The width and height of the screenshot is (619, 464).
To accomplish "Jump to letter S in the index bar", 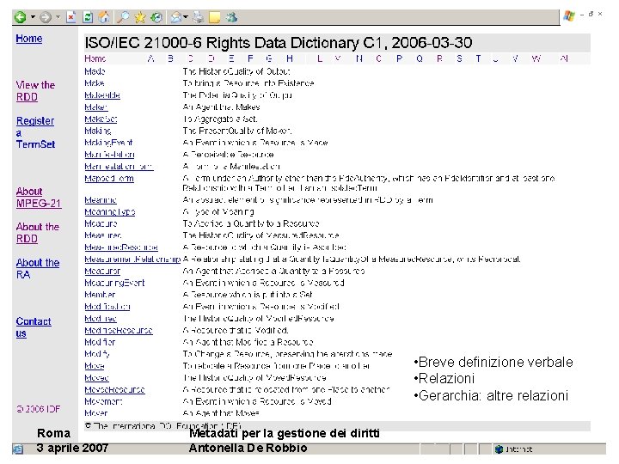I will pos(459,58).
